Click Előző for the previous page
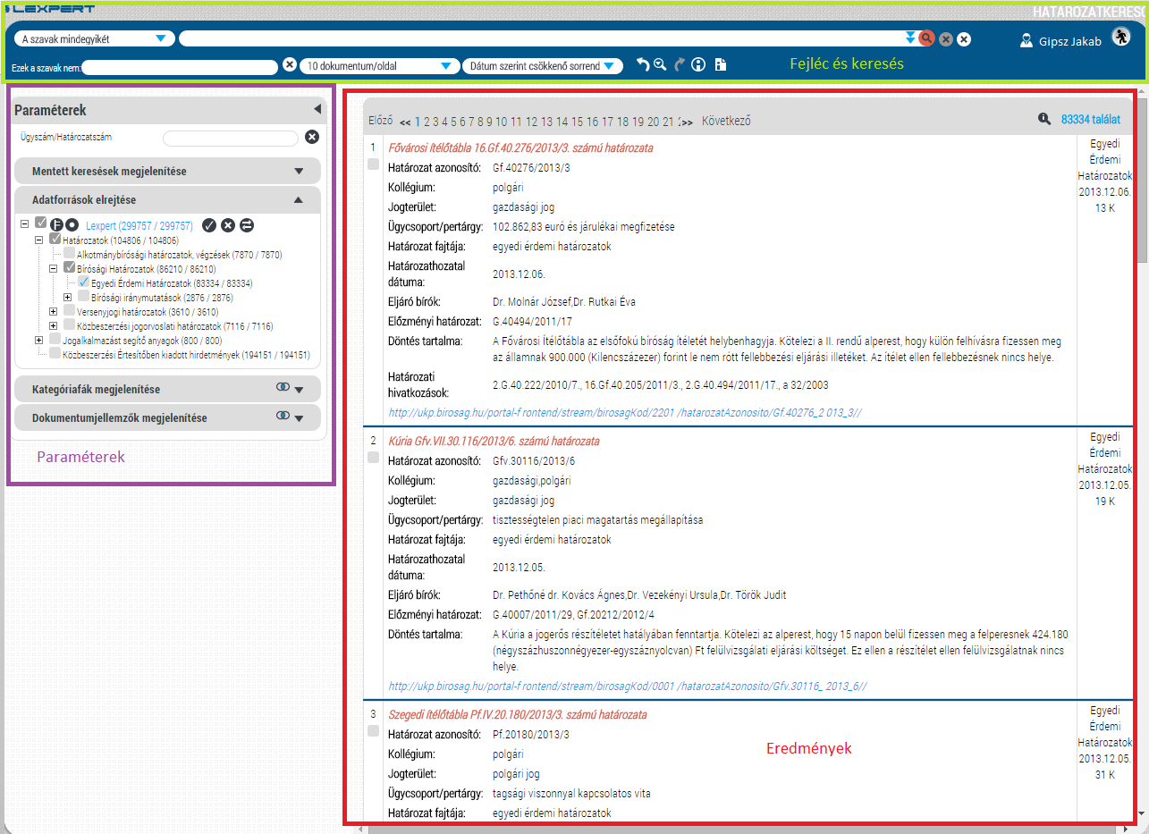The image size is (1149, 834). (x=381, y=121)
